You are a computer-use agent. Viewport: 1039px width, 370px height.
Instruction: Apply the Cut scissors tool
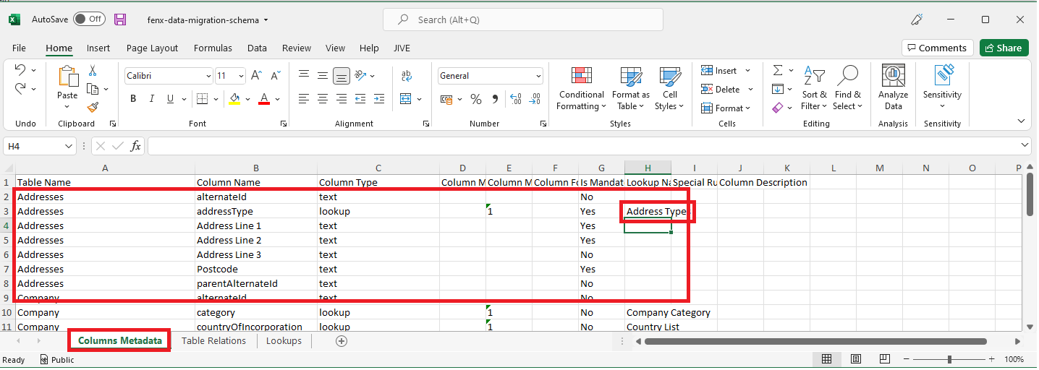tap(93, 71)
